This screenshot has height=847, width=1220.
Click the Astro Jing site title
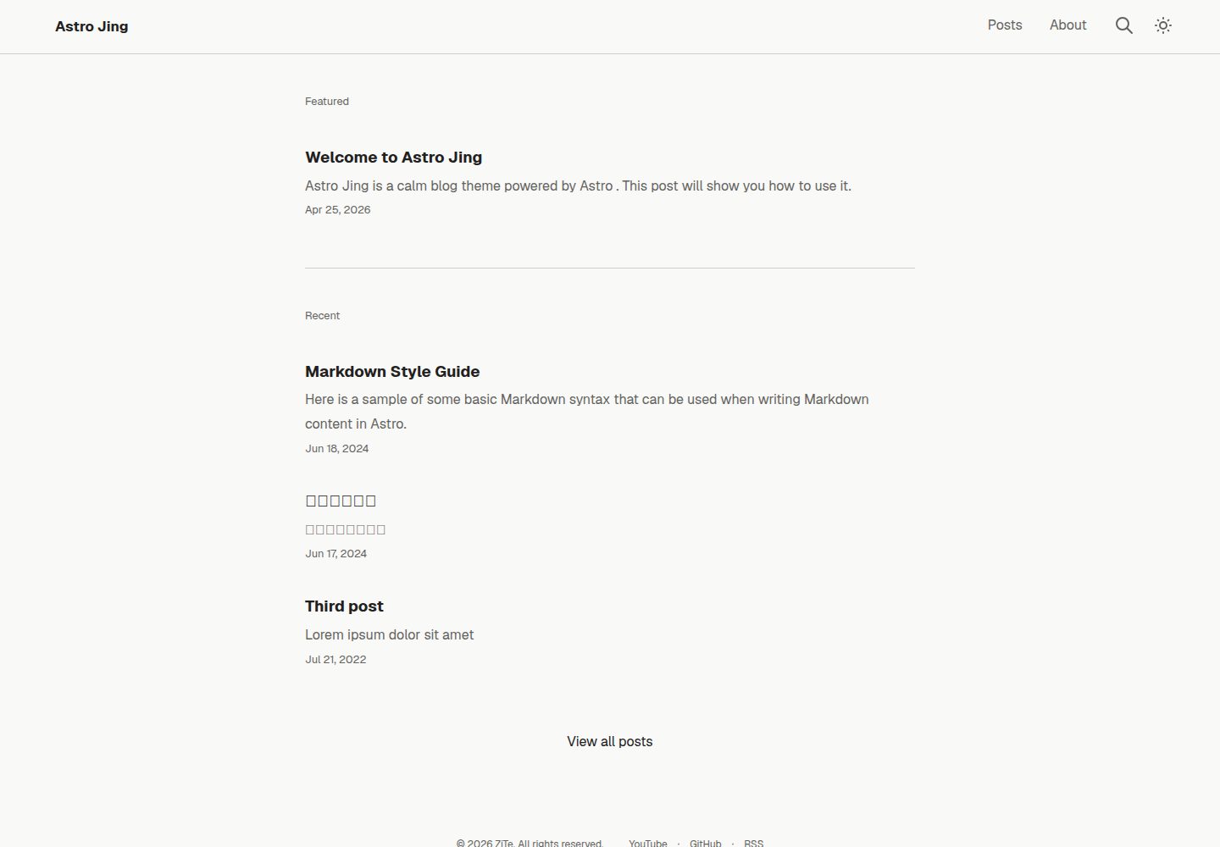point(91,26)
